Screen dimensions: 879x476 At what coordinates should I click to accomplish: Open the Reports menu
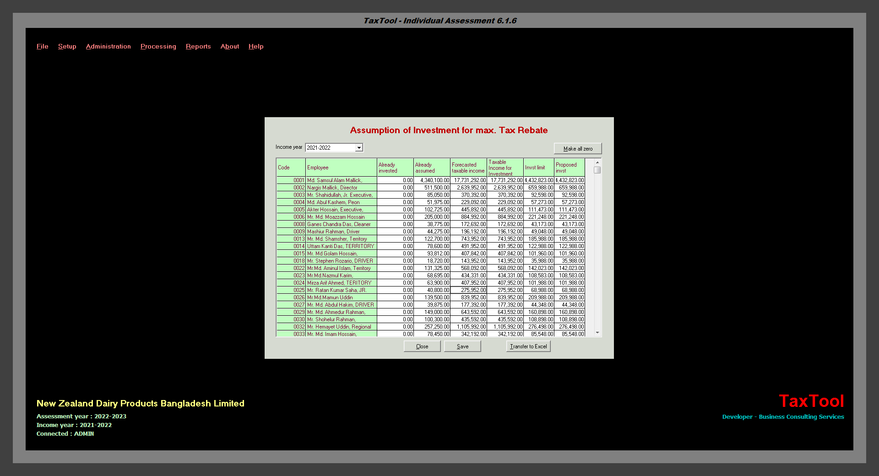click(x=198, y=46)
